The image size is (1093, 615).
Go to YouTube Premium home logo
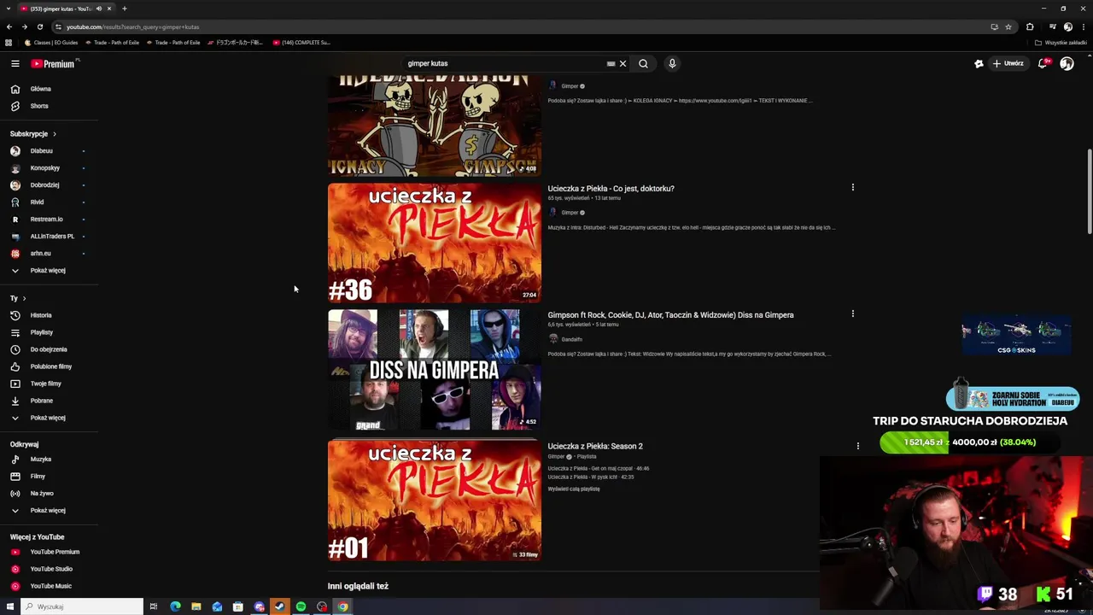(53, 63)
